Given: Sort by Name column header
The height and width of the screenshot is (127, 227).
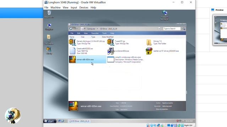Looking at the screenshot, I should pos(72,37).
